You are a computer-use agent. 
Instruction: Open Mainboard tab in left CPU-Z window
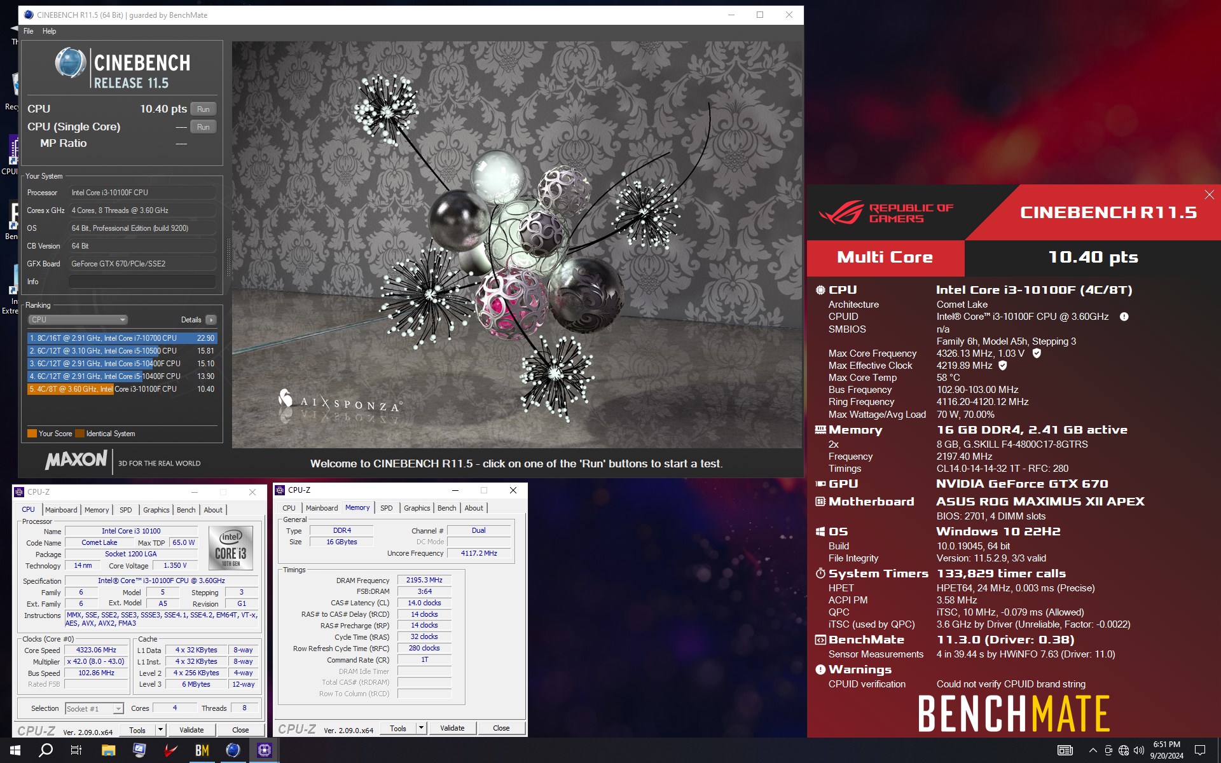(x=61, y=510)
